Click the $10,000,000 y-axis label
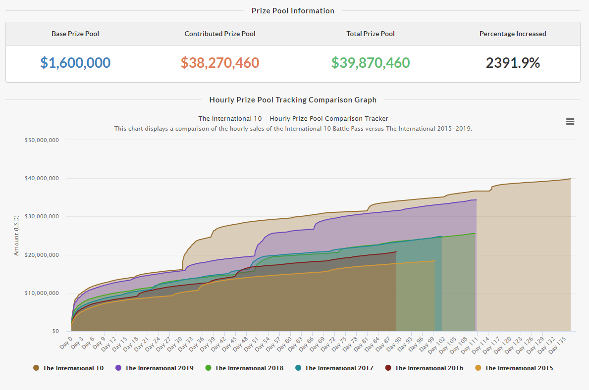589x390 pixels. 42,293
